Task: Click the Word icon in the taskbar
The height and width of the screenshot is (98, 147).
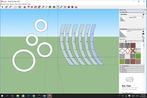Action: point(44,96)
